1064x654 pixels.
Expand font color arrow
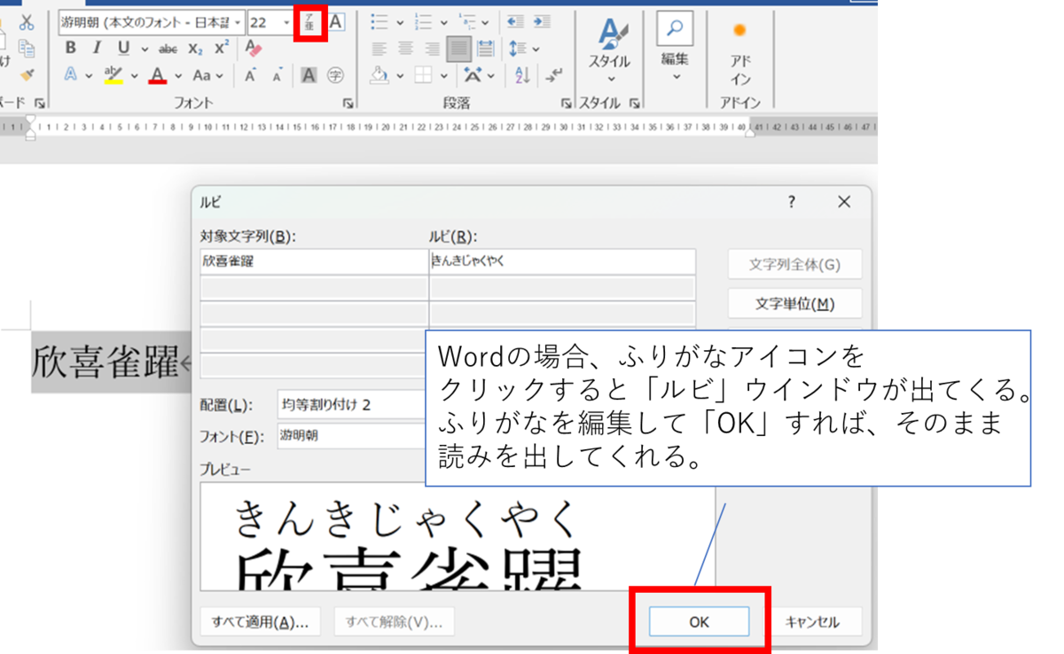coord(179,76)
